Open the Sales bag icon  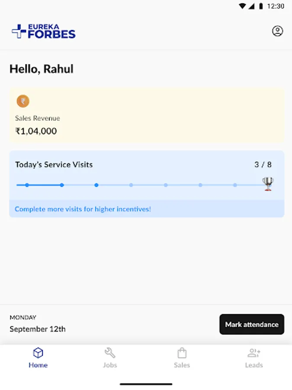[x=182, y=353]
